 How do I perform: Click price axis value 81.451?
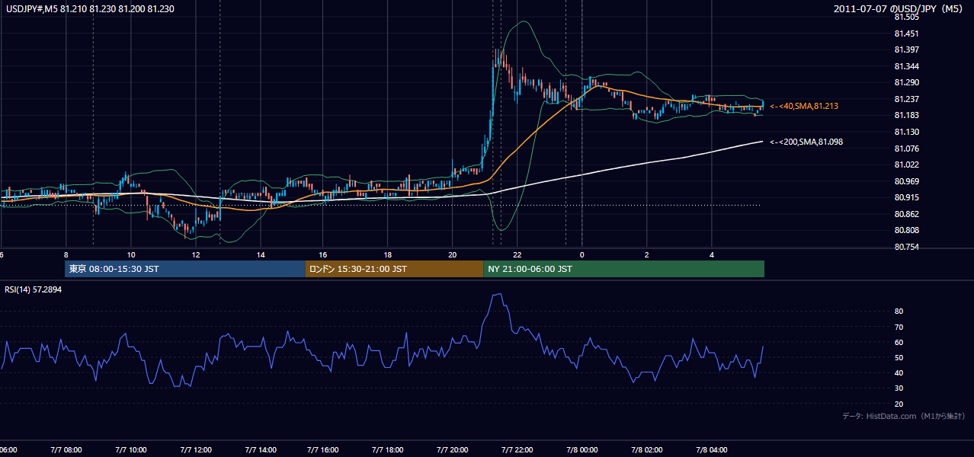905,34
